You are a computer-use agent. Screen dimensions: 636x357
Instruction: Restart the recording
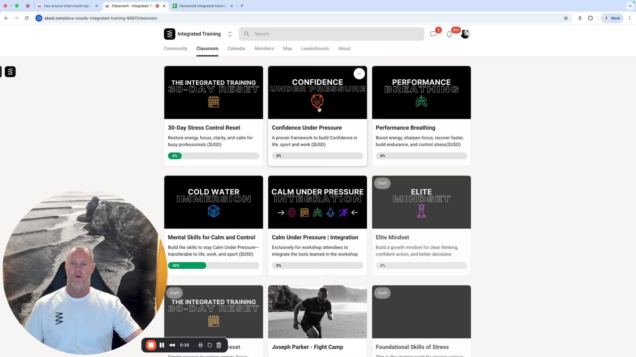pos(210,345)
